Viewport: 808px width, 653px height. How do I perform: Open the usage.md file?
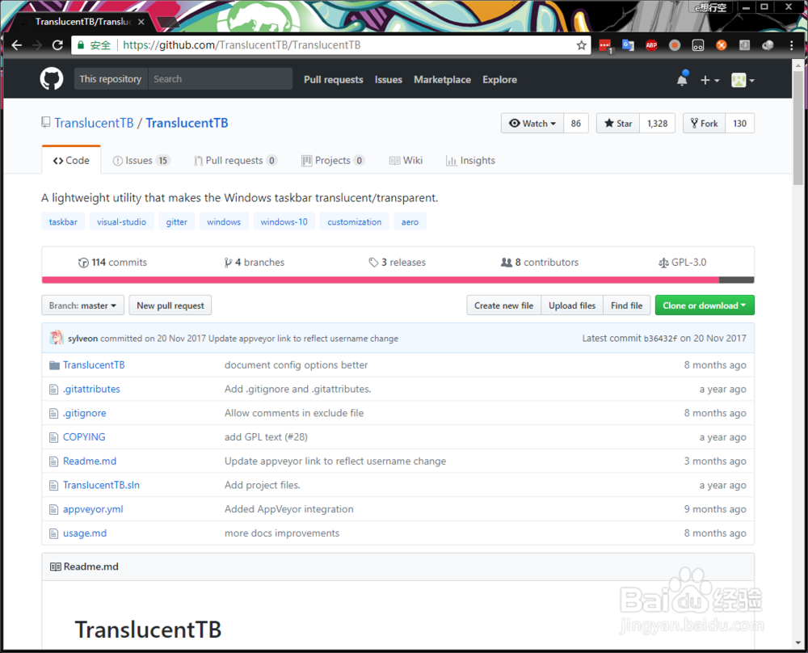[x=85, y=533]
